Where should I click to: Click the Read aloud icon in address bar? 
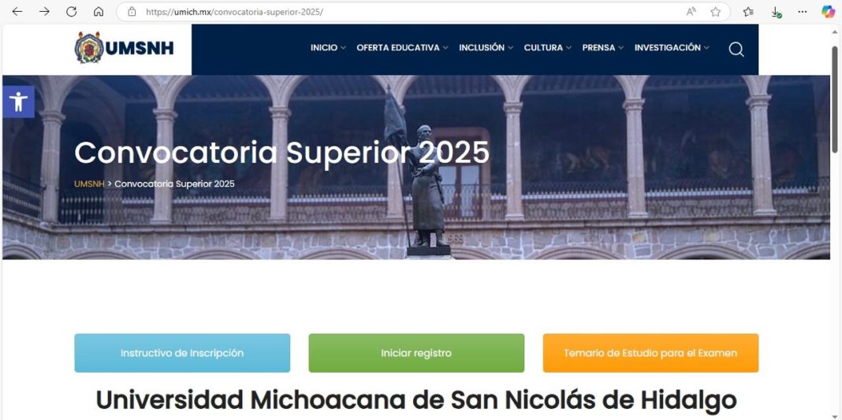click(691, 11)
